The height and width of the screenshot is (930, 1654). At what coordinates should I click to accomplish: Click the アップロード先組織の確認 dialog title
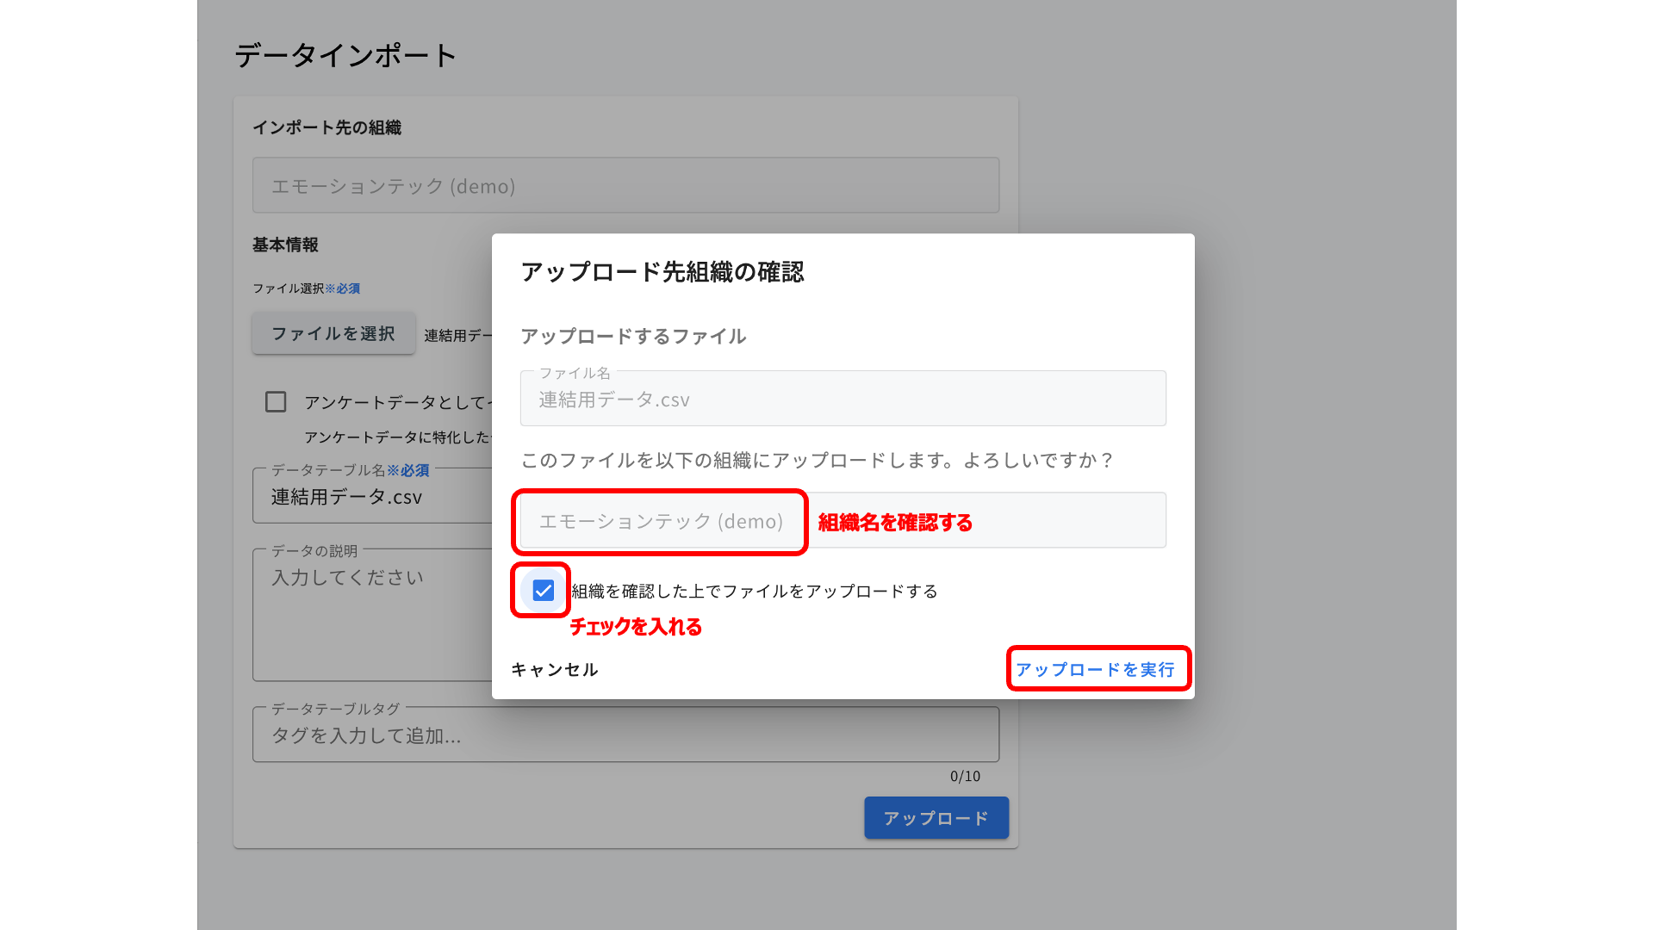pyautogui.click(x=662, y=272)
